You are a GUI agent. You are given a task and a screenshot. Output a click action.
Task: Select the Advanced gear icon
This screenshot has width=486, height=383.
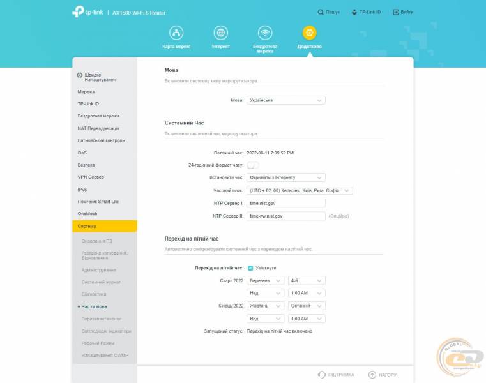[x=309, y=33]
